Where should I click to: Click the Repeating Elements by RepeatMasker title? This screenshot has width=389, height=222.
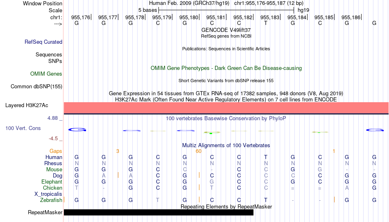point(226,206)
